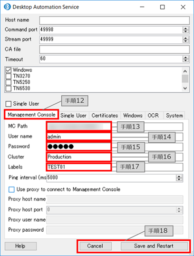Image resolution: width=194 pixels, height=256 pixels.
Task: Uncheck the Windows checkbox
Action: pos(9,70)
